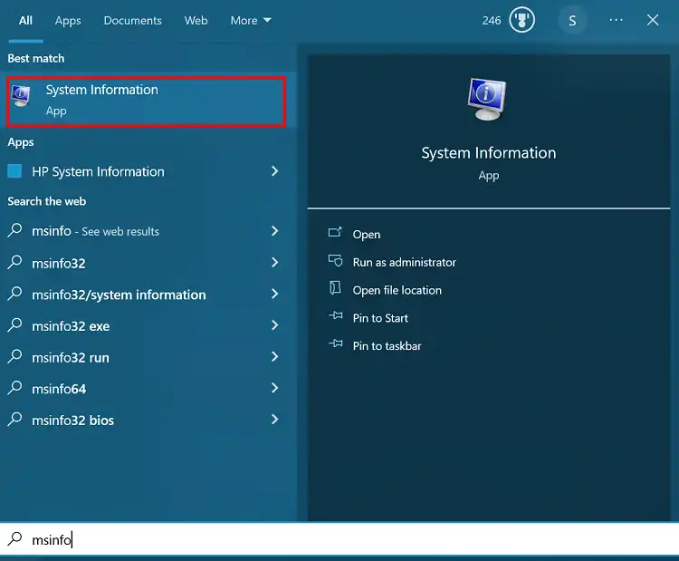679x561 pixels.
Task: Open the System Information best match result
Action: pos(147,102)
